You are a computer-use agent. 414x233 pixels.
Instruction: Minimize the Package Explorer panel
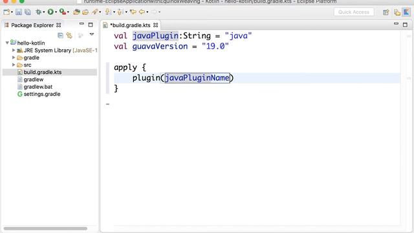coord(82,24)
